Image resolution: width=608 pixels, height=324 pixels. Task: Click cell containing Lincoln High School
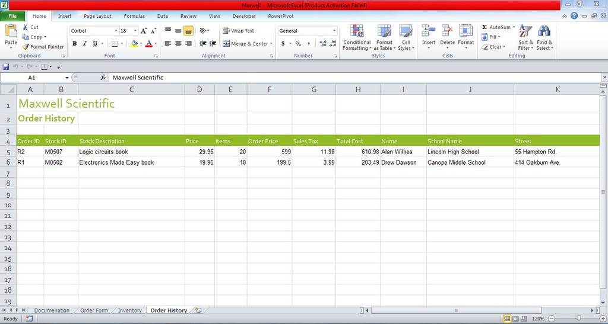point(470,152)
